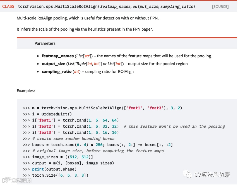Click the sampling_ratio parameter name in list

(57, 71)
